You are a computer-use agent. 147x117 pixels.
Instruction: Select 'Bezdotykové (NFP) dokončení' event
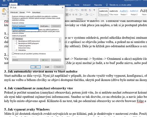coord(29,41)
